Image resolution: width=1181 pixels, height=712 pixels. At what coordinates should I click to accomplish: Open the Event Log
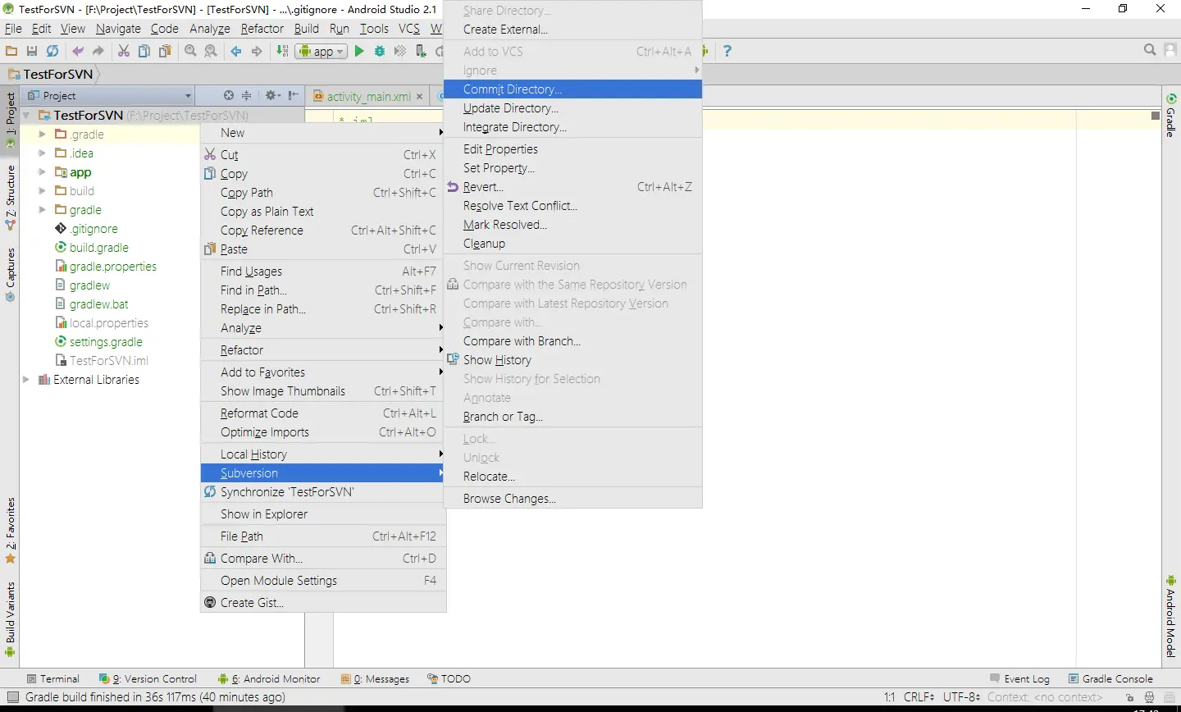point(1019,678)
